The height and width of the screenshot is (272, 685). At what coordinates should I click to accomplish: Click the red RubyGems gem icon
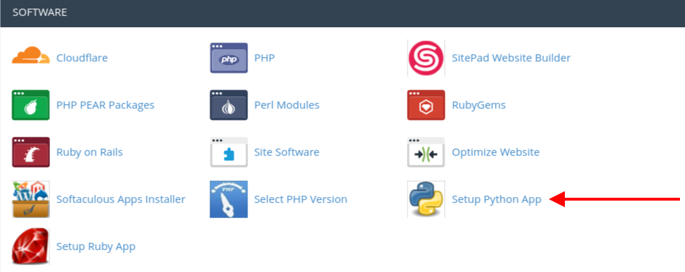pos(426,105)
